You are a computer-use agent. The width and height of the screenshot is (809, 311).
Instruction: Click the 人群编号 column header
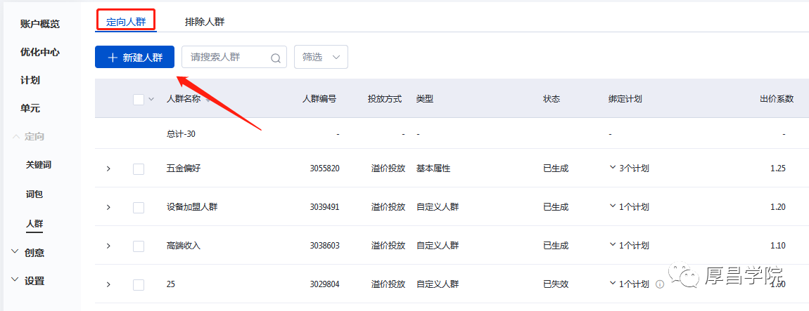319,100
